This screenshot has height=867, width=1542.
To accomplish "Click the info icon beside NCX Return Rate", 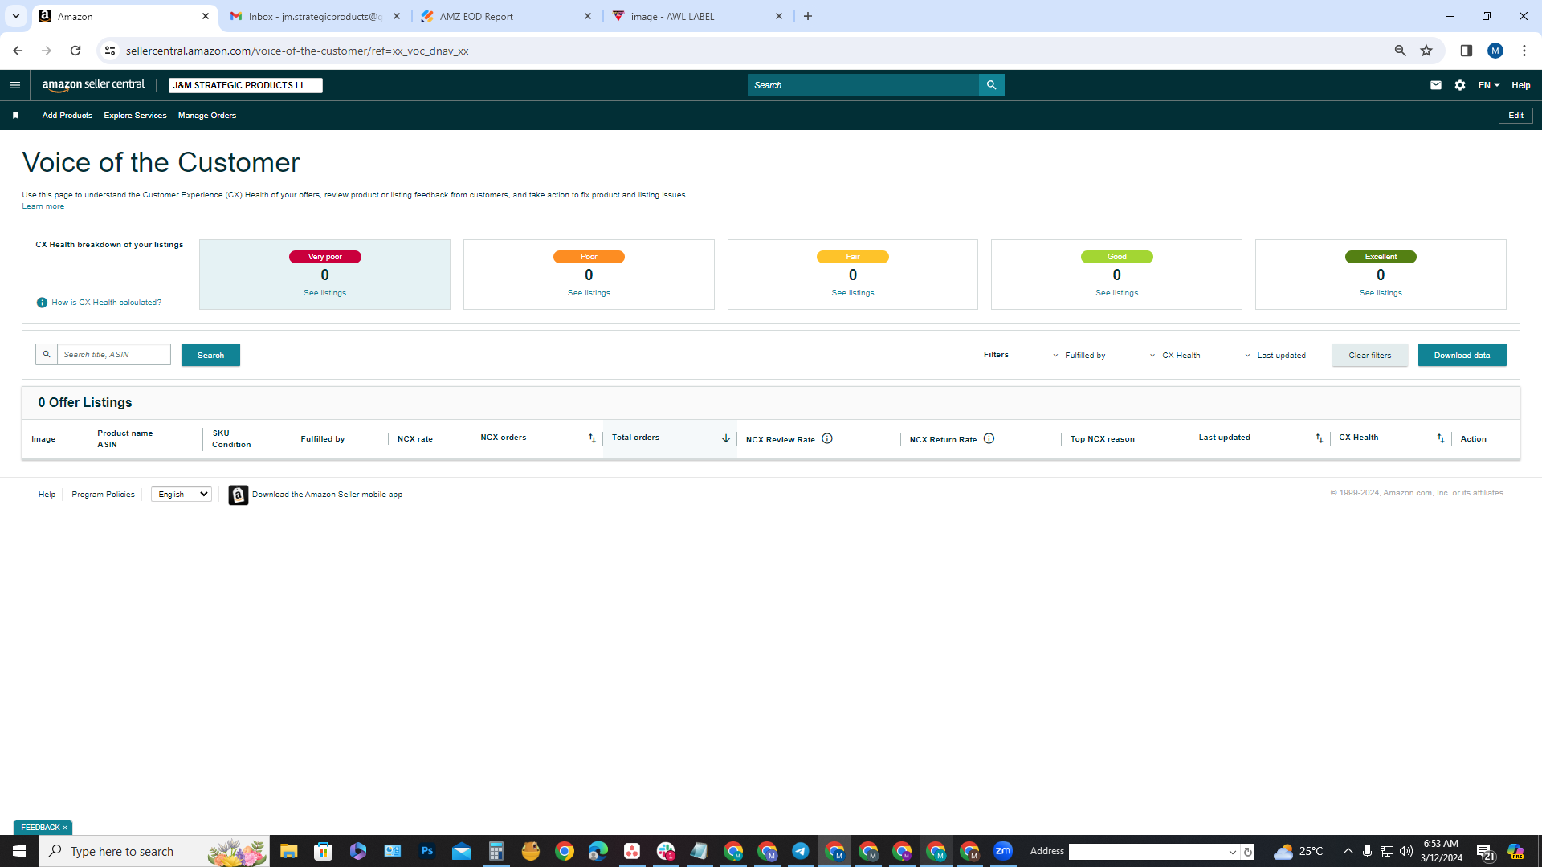I will (x=989, y=438).
